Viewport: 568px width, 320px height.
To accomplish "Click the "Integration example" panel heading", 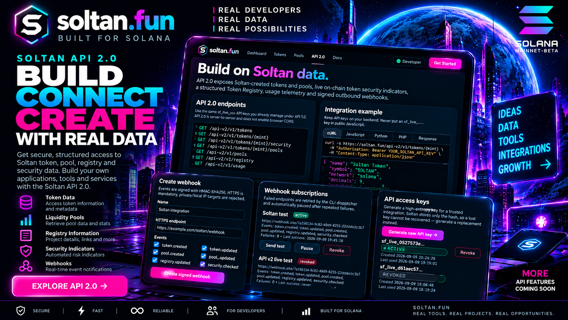I will [354, 111].
